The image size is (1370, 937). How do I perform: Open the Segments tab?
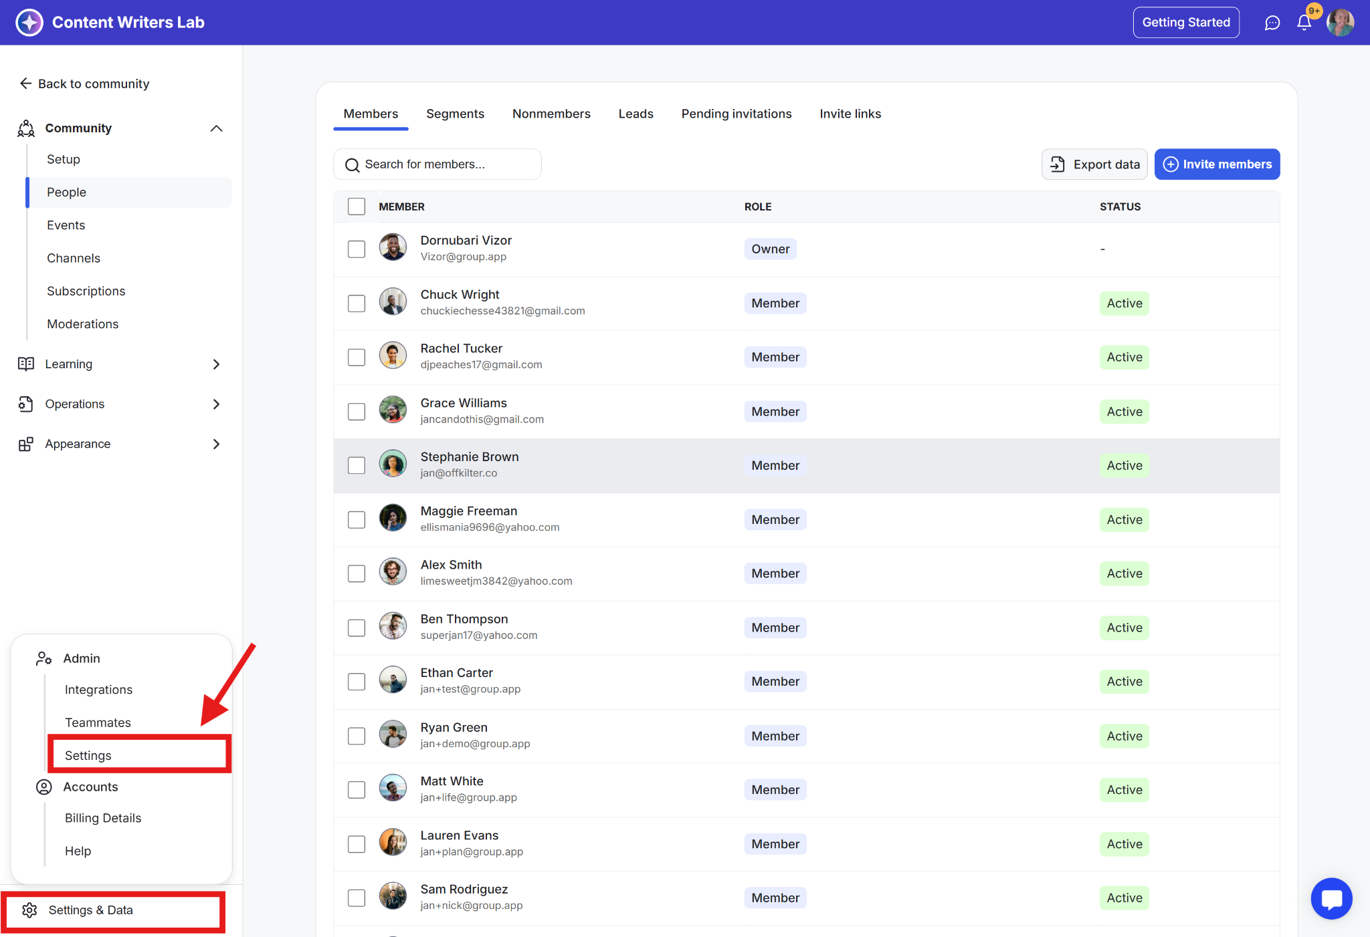click(x=455, y=114)
